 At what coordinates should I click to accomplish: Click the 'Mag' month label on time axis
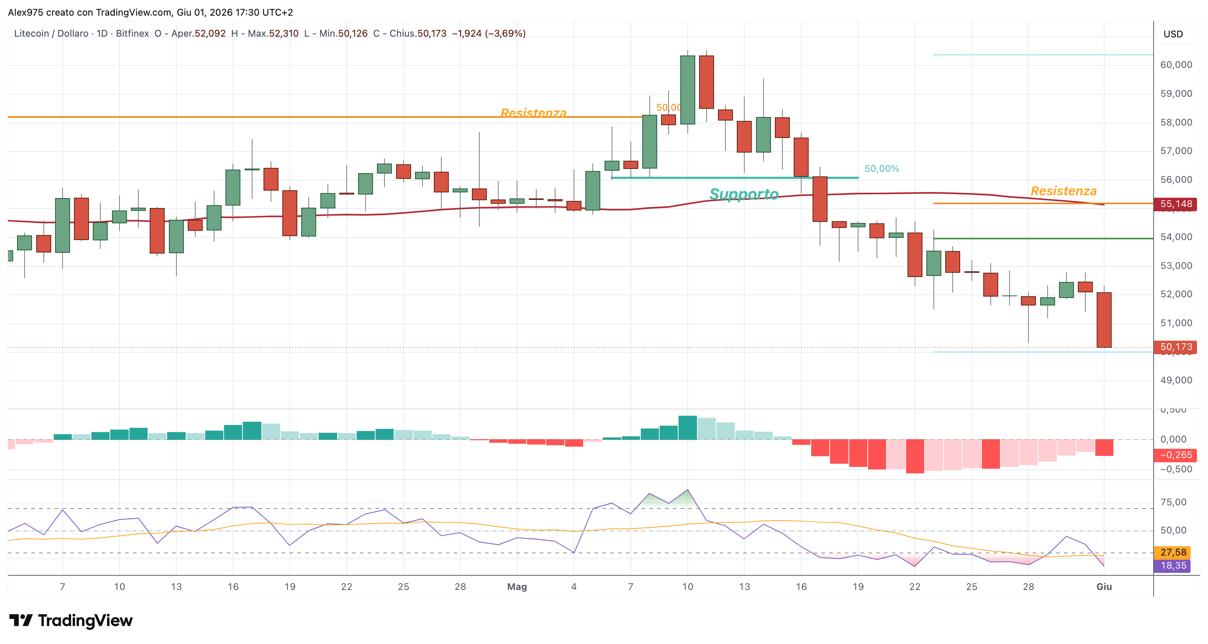pyautogui.click(x=517, y=587)
